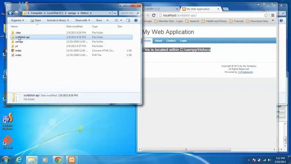The image size is (291, 164).
Task: Click Local Disk (C:) breadcrumb
Action: click(55, 13)
